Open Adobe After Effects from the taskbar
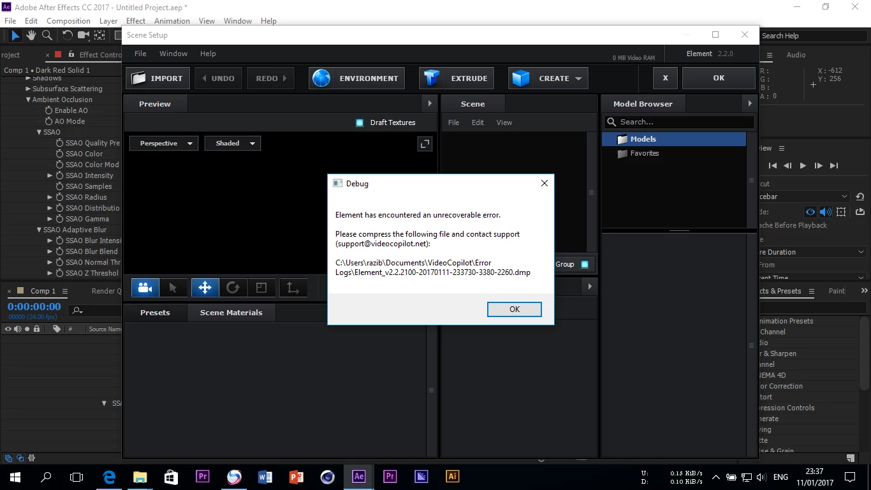This screenshot has width=871, height=490. point(358,477)
